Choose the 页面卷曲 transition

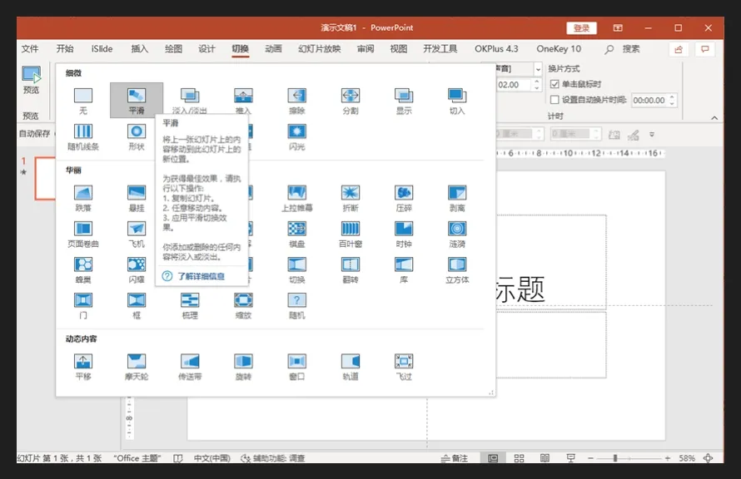click(x=83, y=234)
